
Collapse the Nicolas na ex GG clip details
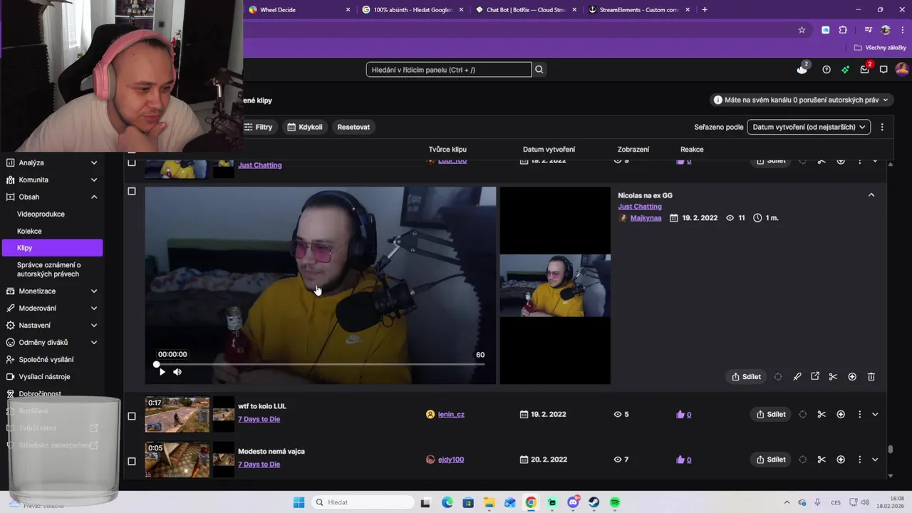pyautogui.click(x=871, y=195)
